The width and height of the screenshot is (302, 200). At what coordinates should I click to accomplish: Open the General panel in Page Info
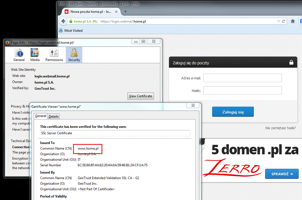coord(19,55)
